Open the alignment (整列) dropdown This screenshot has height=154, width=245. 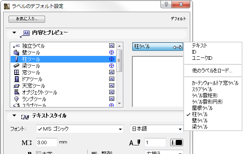[x=164, y=152]
